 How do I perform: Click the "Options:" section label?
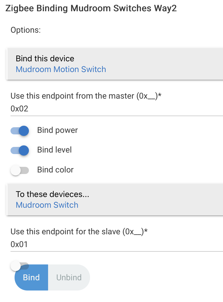[x=26, y=30]
